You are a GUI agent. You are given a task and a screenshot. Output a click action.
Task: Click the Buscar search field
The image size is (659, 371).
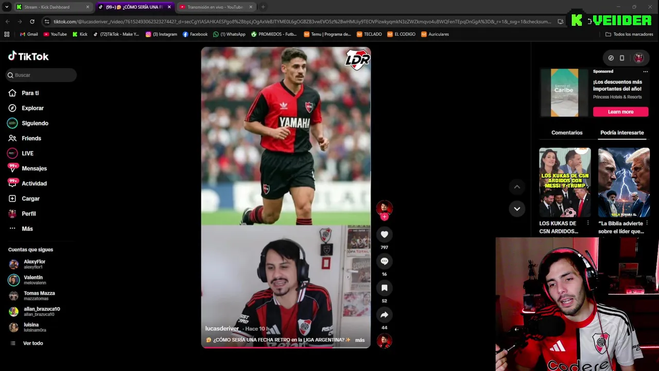41,75
